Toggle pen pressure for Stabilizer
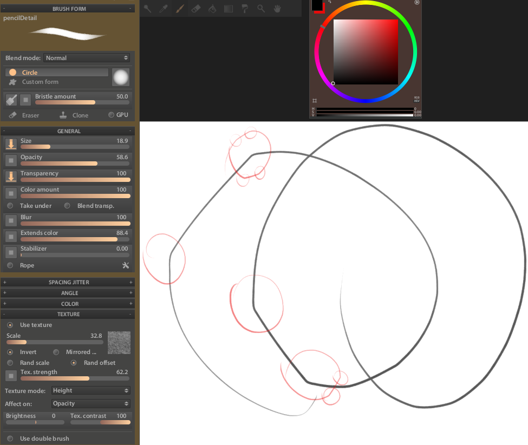The height and width of the screenshot is (445, 528). tap(11, 252)
